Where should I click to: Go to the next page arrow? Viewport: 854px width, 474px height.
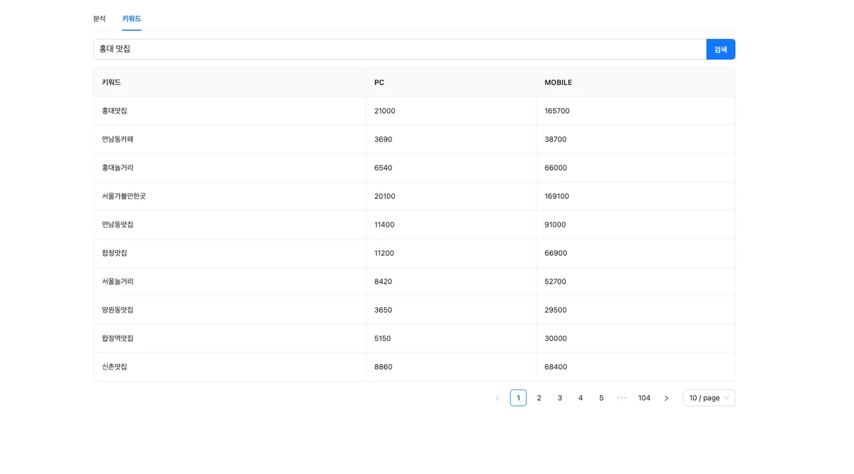(x=666, y=398)
